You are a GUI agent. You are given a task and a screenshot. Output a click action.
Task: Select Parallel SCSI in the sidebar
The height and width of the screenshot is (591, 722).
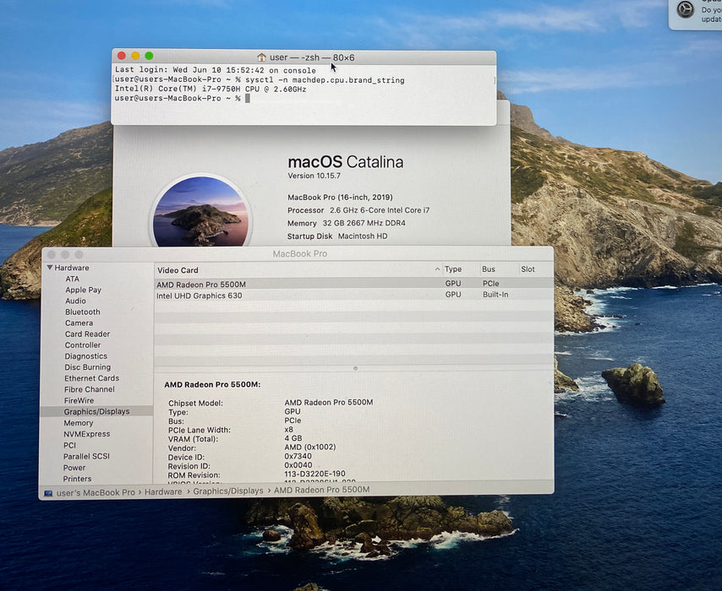point(86,456)
